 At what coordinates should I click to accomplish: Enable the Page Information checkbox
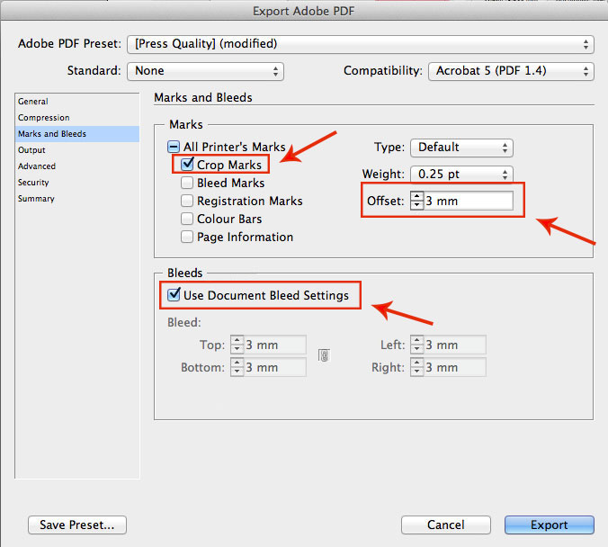click(187, 237)
